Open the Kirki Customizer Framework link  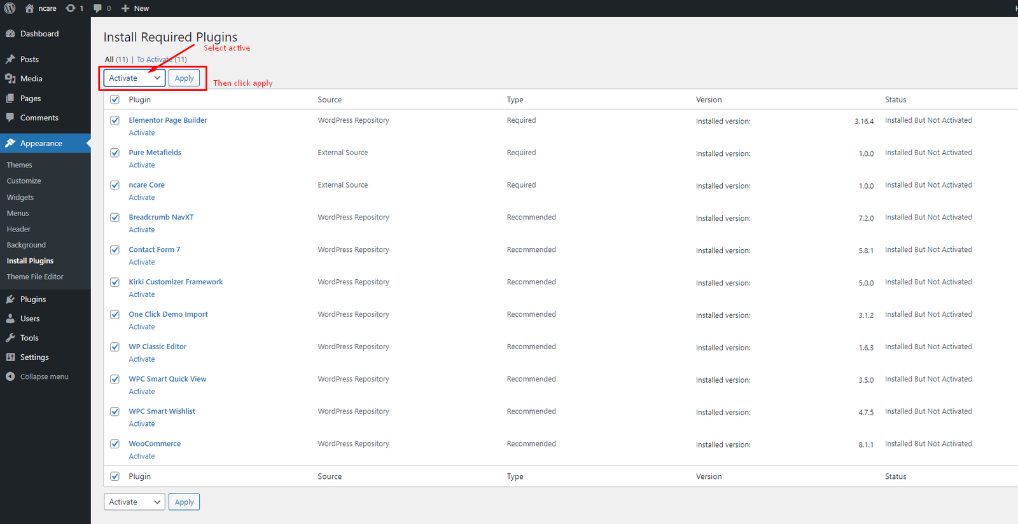pyautogui.click(x=176, y=282)
